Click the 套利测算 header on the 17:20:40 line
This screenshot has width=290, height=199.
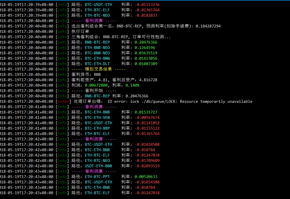[94, 21]
